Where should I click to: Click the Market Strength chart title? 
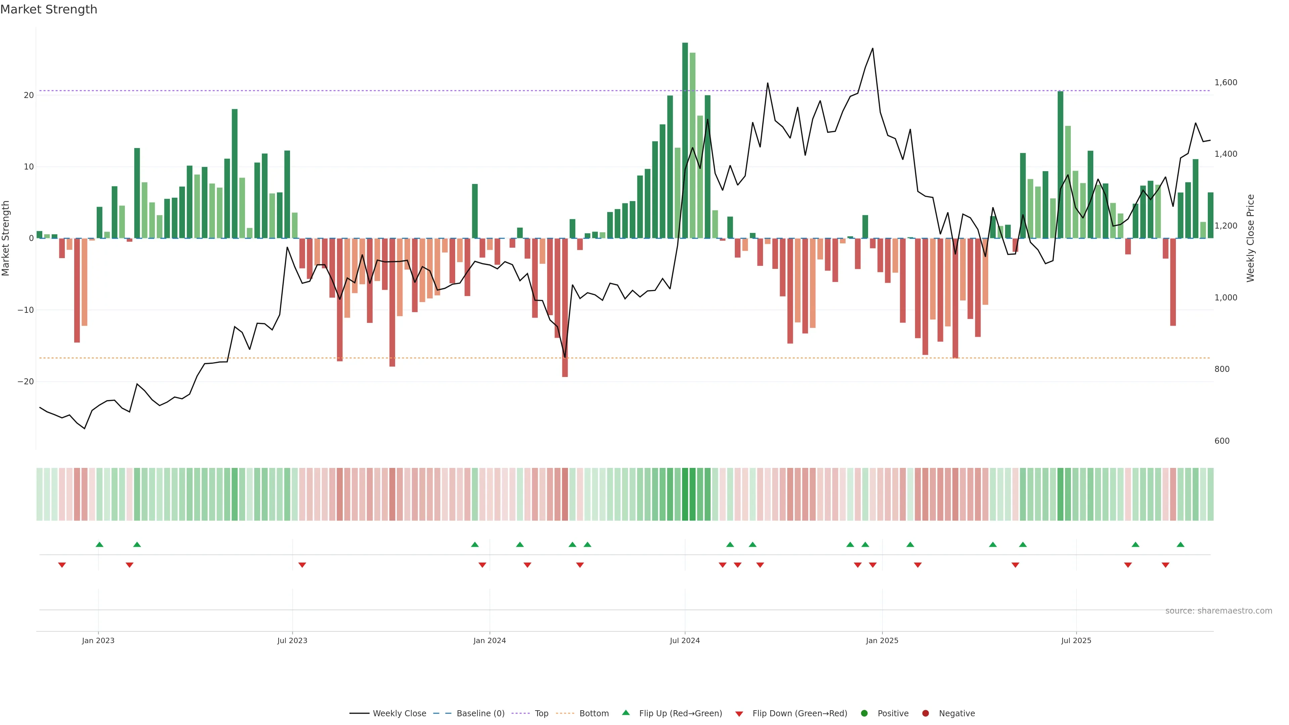click(x=49, y=9)
